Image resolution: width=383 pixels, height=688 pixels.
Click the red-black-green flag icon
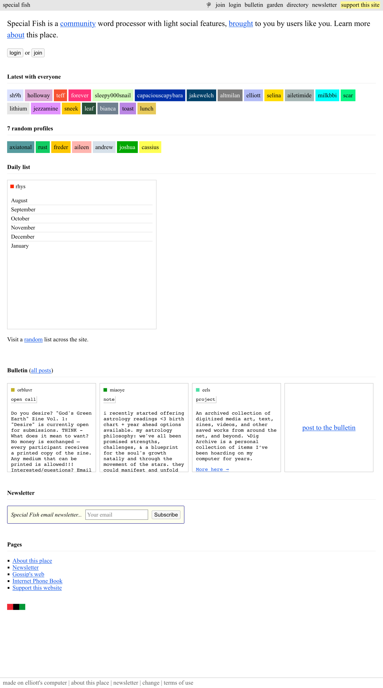pos(16,607)
